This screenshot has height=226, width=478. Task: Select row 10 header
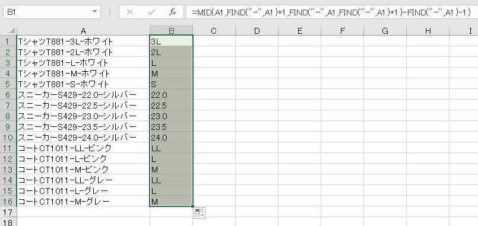8,137
